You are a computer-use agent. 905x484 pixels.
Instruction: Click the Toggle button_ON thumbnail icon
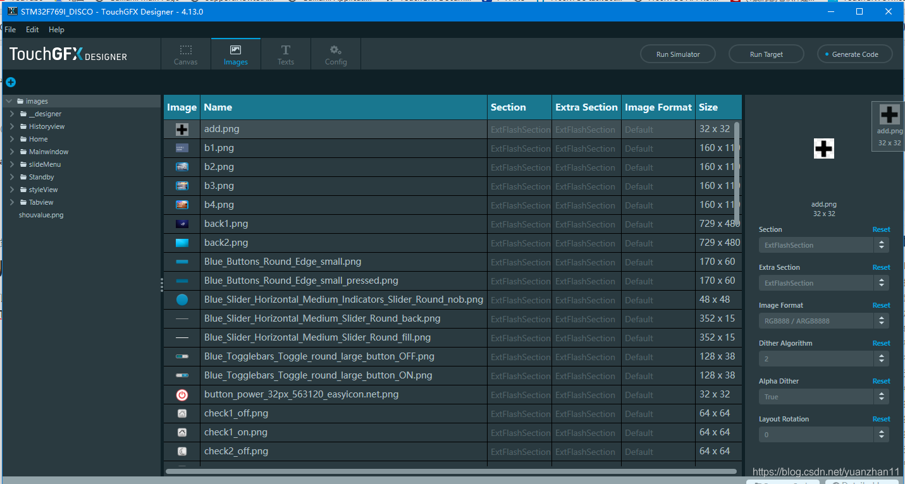point(182,375)
